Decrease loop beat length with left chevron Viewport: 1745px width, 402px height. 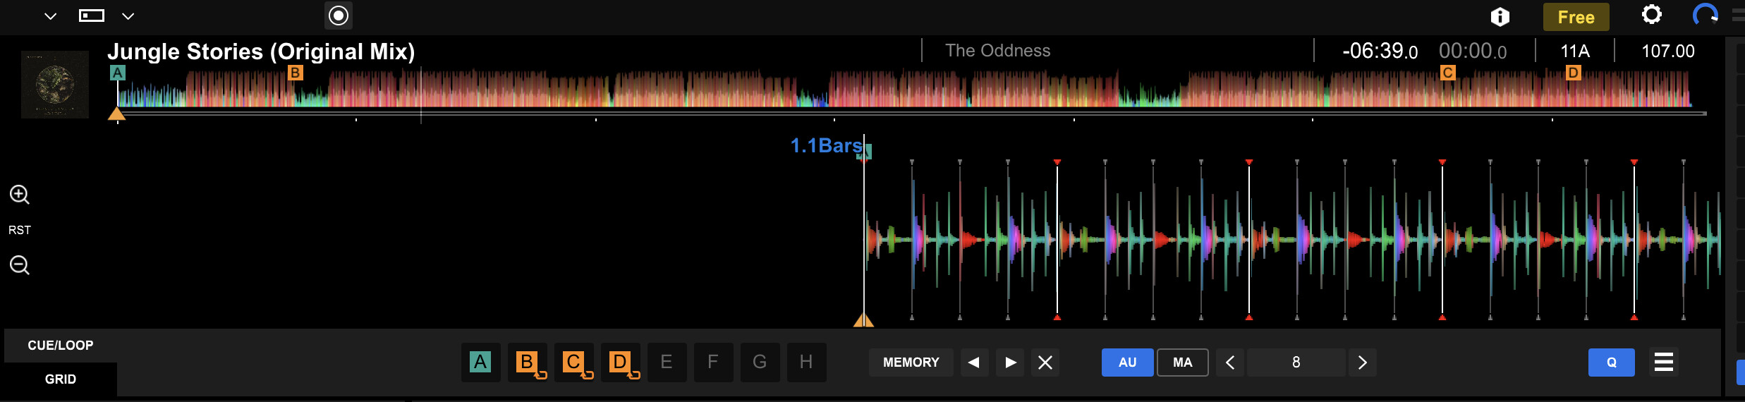point(1230,363)
